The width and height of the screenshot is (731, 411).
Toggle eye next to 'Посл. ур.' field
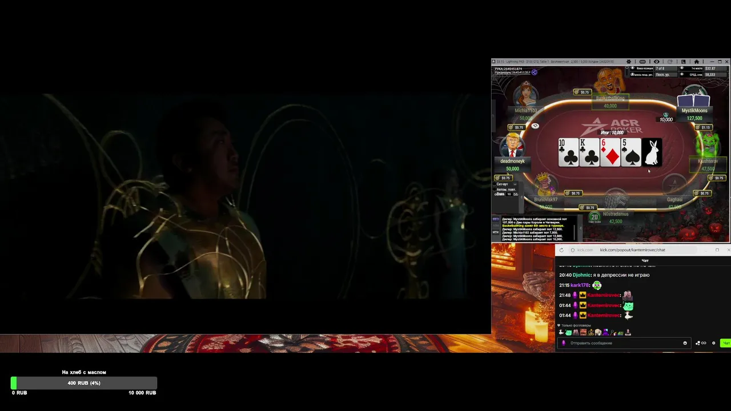click(x=632, y=74)
